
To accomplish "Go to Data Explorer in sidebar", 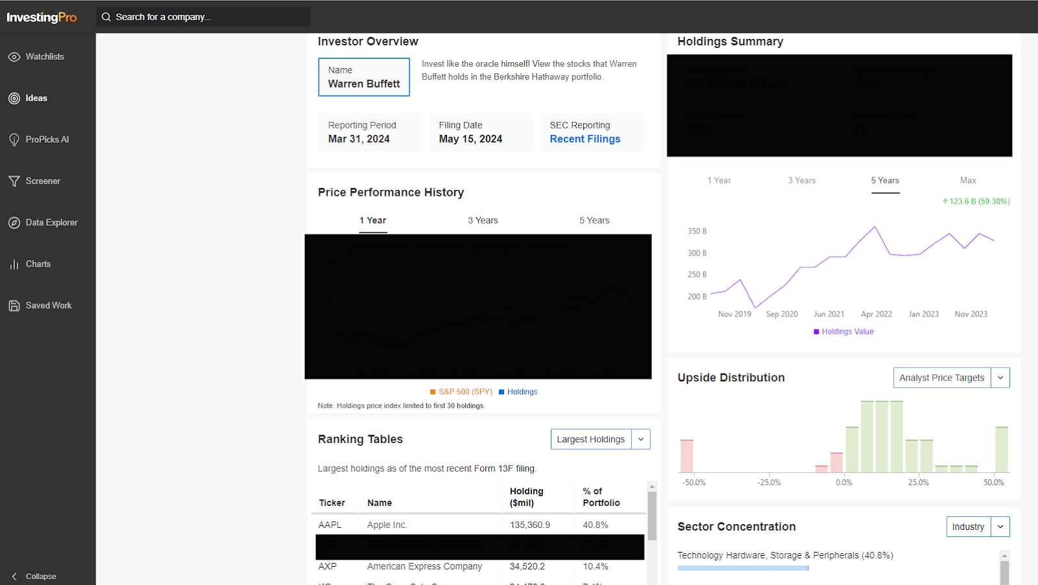I will [52, 223].
